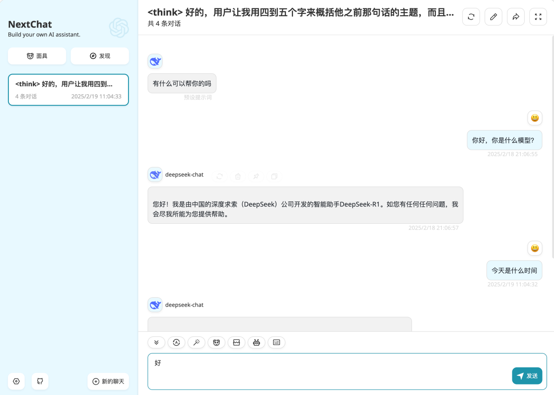Open the 发现 discover button
The image size is (554, 395).
(100, 56)
